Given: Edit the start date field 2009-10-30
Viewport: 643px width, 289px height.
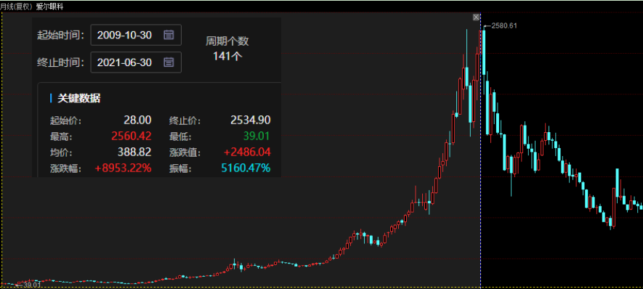Looking at the screenshot, I should 136,35.
